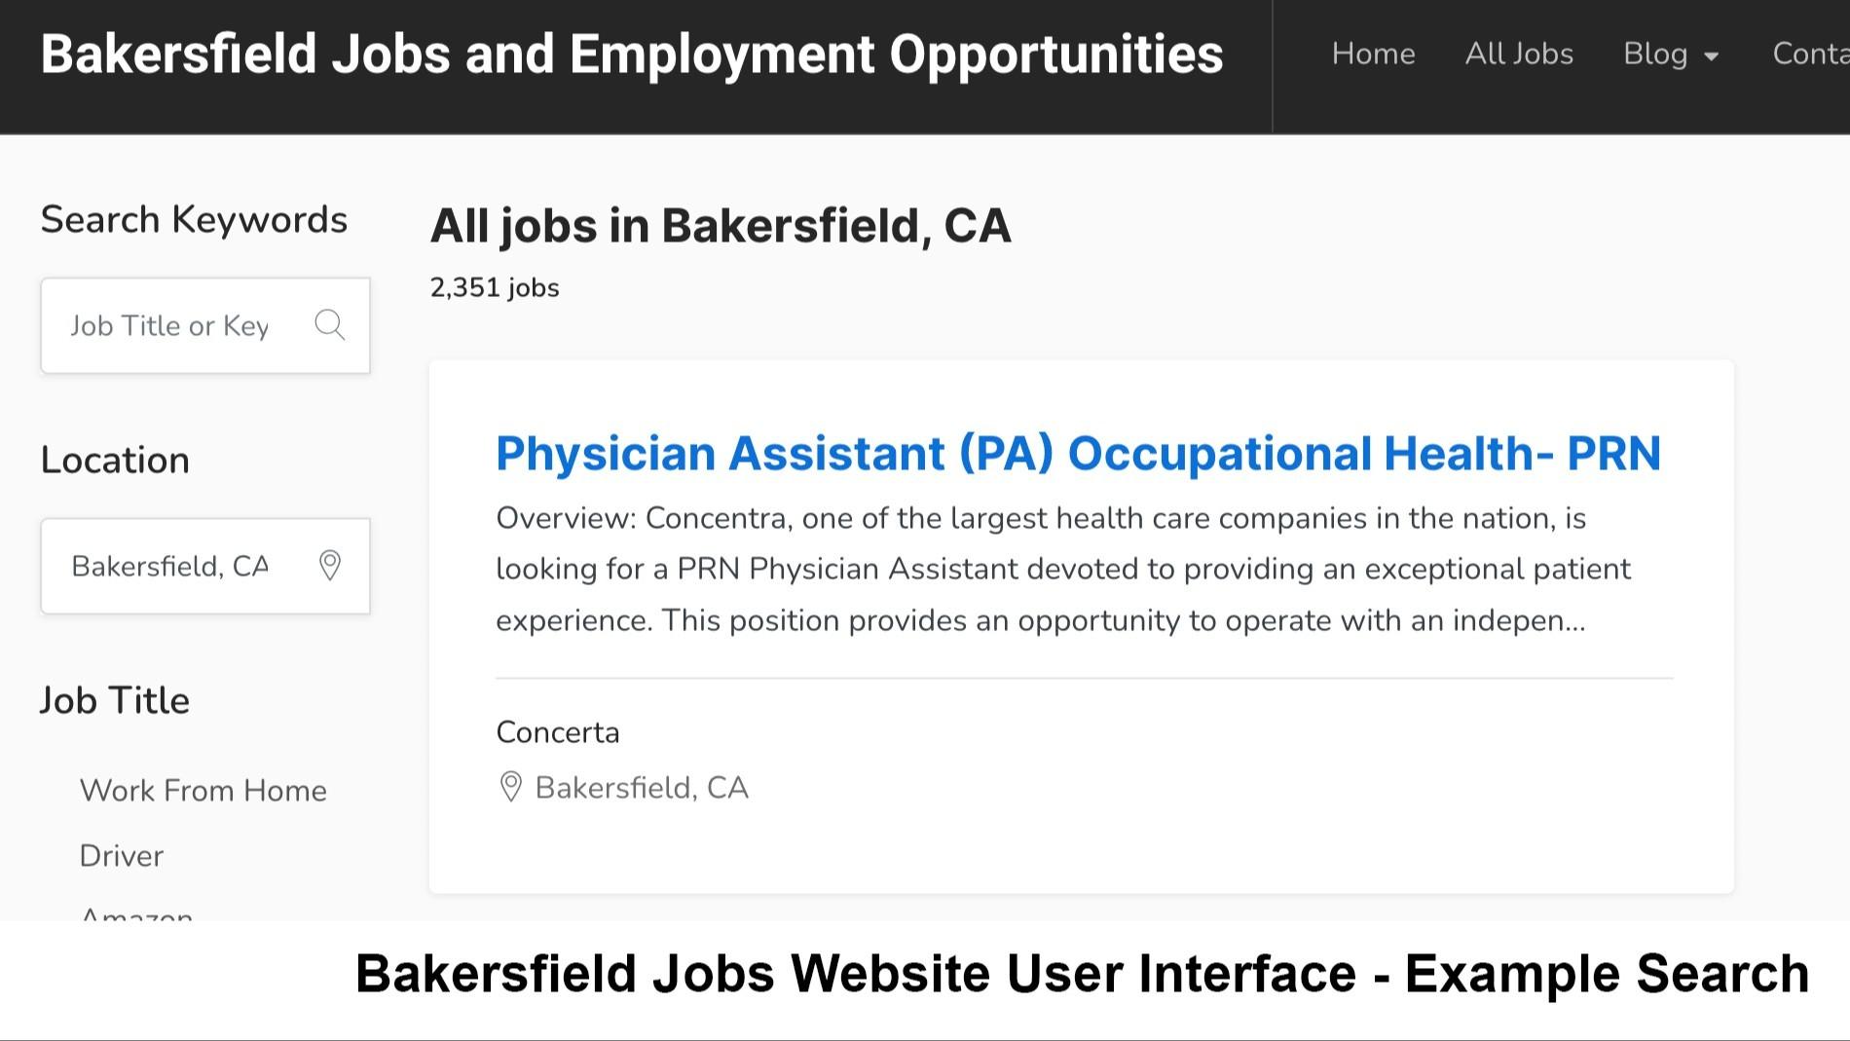Image resolution: width=1850 pixels, height=1041 pixels.
Task: Click the Bakersfield, CA location on job card
Action: 642,787
